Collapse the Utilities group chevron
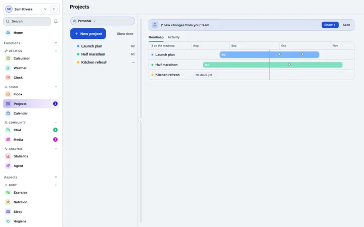The width and height of the screenshot is (364, 227). (56, 51)
